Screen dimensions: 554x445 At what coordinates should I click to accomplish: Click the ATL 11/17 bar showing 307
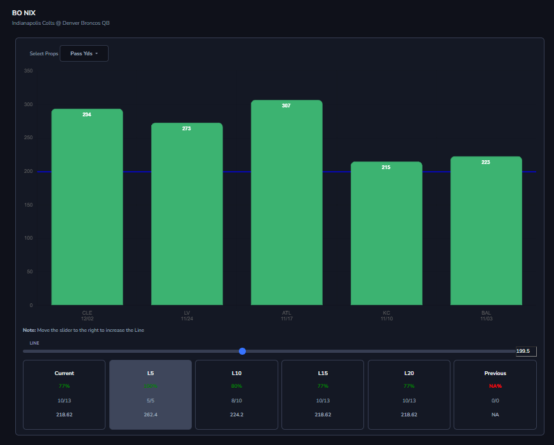pos(287,203)
